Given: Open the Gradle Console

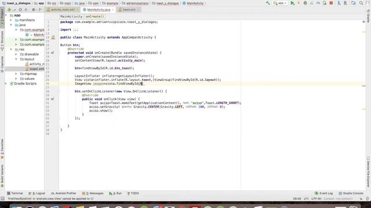Looking at the screenshot, I should (351, 193).
